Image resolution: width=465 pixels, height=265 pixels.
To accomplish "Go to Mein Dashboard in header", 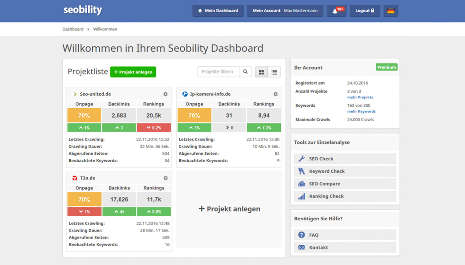I will (218, 11).
